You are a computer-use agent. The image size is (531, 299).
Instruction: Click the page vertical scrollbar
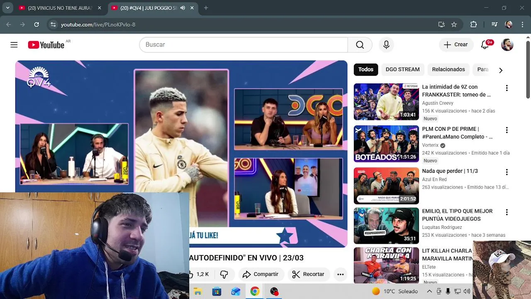tap(528, 69)
